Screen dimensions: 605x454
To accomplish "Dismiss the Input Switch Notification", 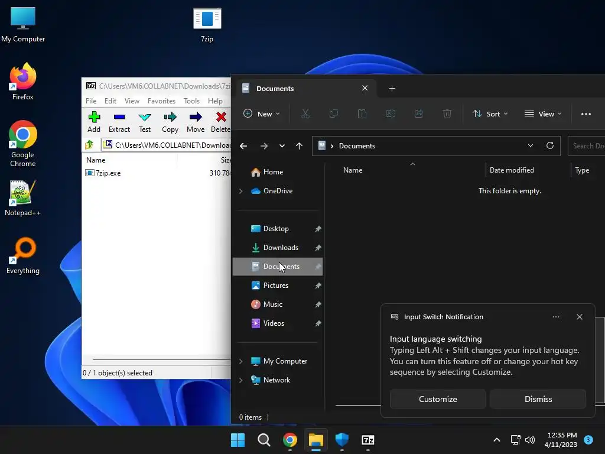I will pyautogui.click(x=538, y=399).
